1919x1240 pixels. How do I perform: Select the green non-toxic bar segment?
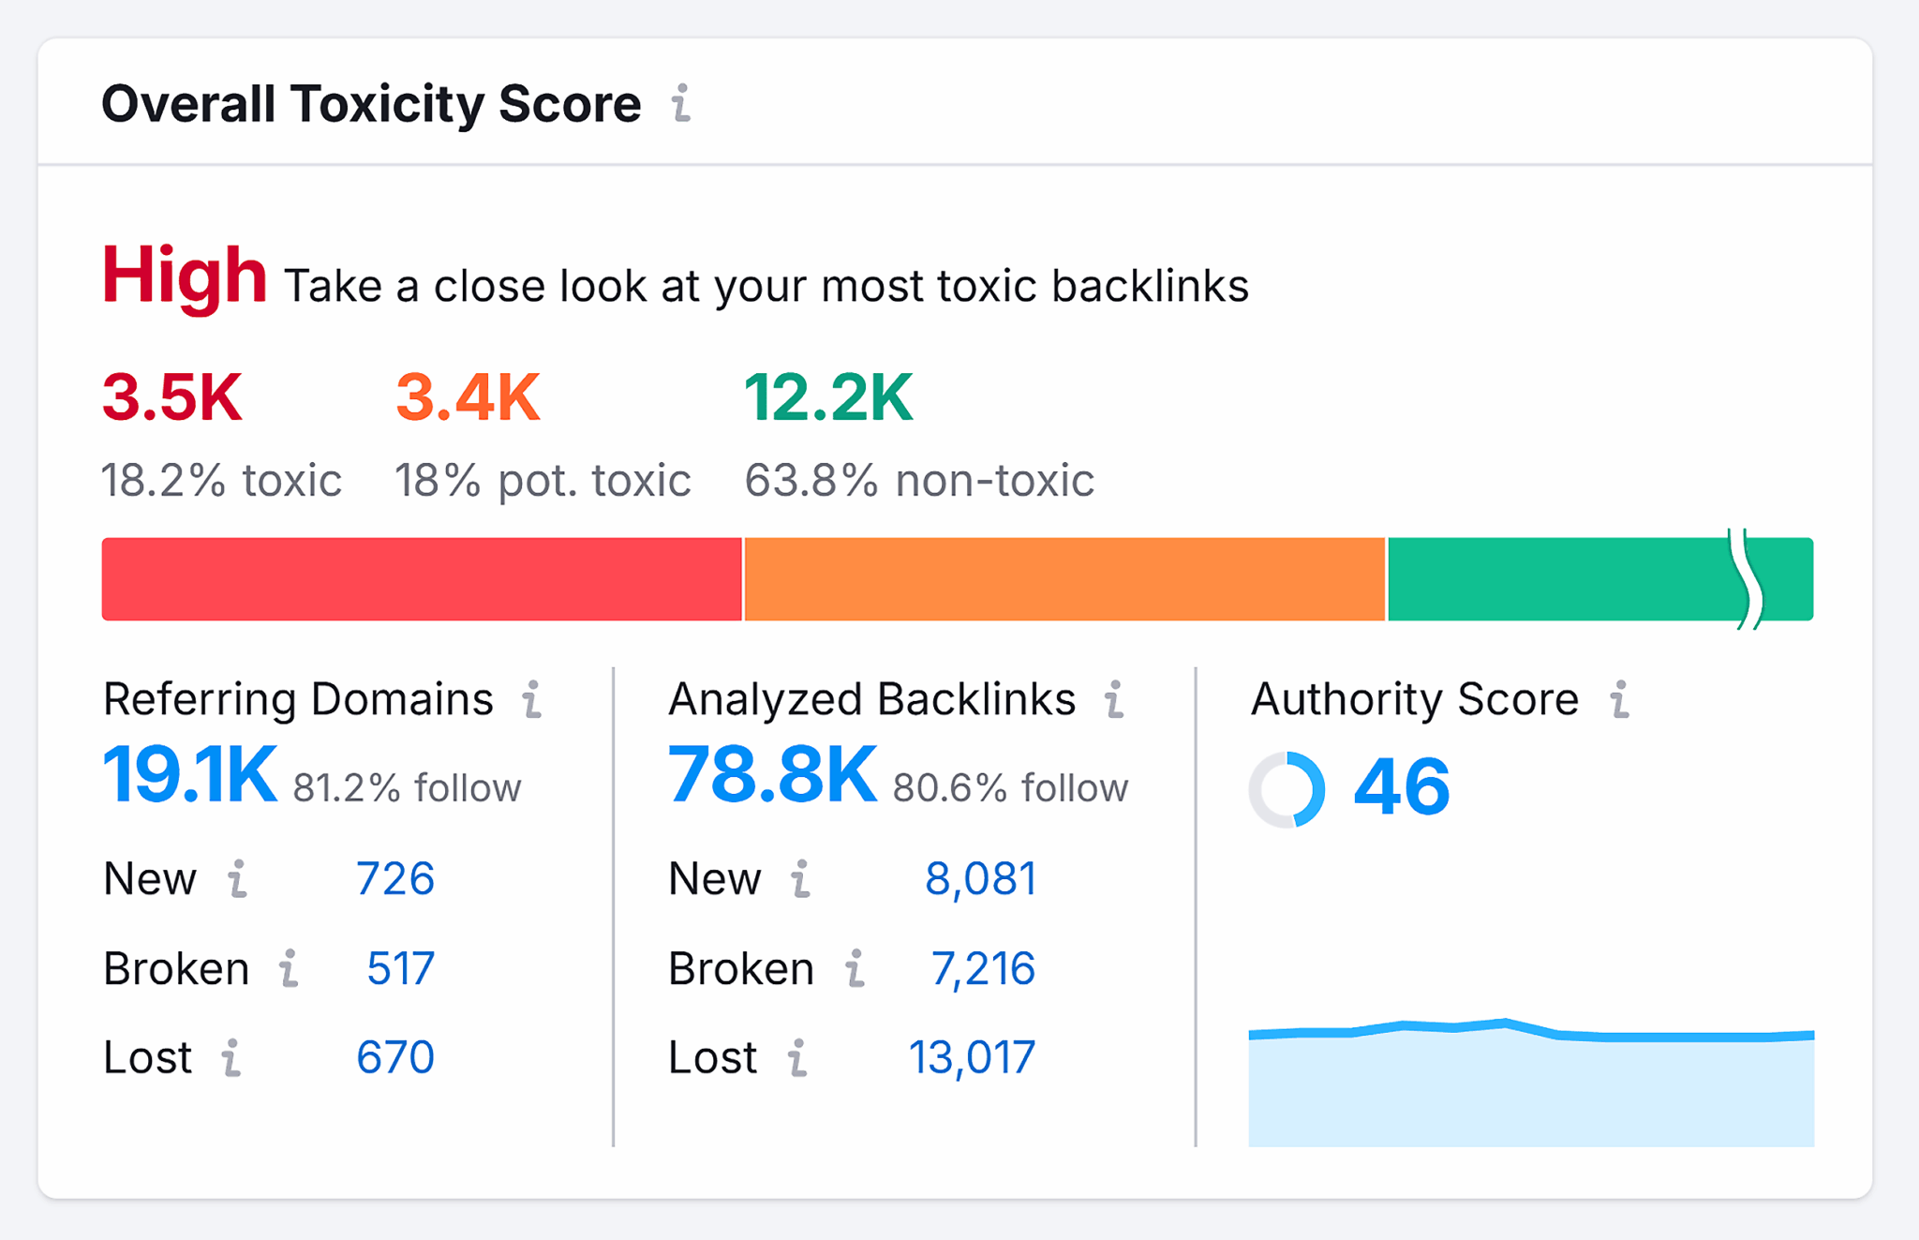pyautogui.click(x=1593, y=579)
